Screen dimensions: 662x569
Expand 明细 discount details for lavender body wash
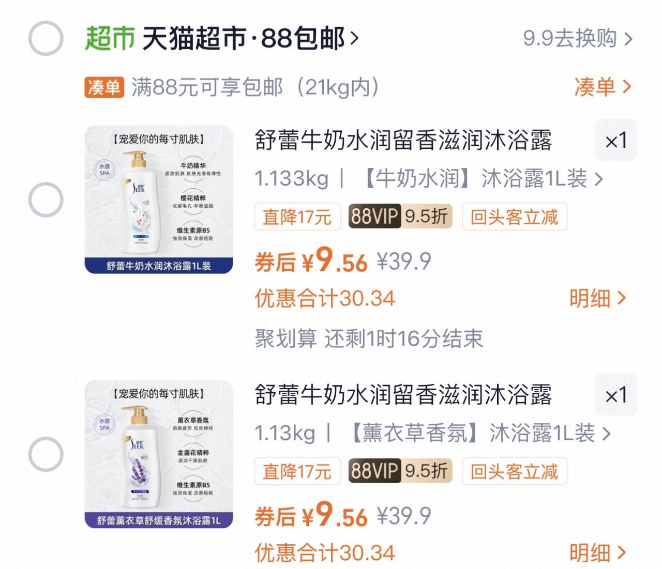coord(597,553)
